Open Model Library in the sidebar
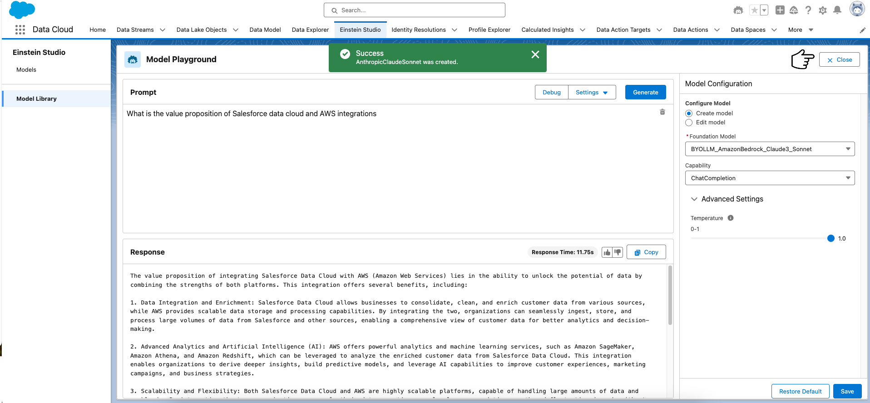Viewport: 870px width, 403px height. coord(57,99)
